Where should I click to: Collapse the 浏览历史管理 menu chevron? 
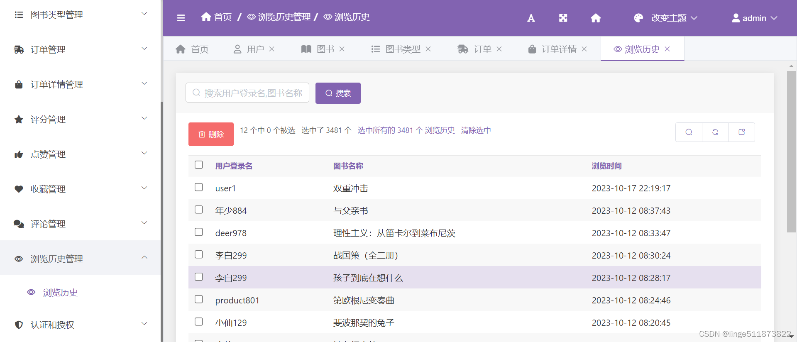pyautogui.click(x=144, y=257)
